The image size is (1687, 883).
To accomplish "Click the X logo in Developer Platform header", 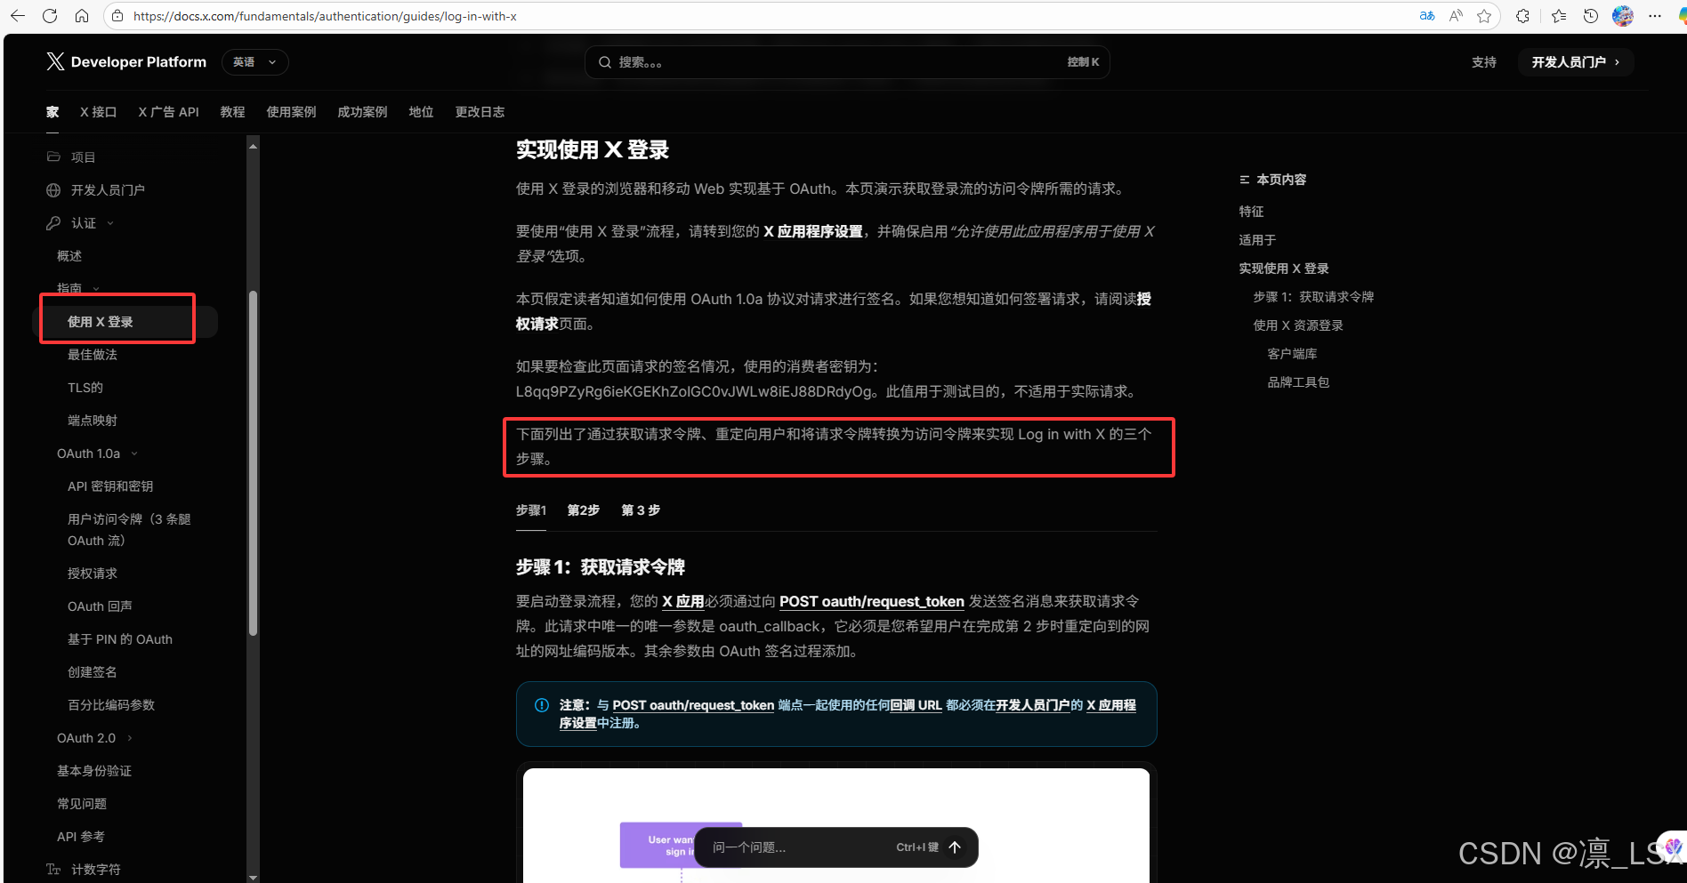I will point(55,61).
